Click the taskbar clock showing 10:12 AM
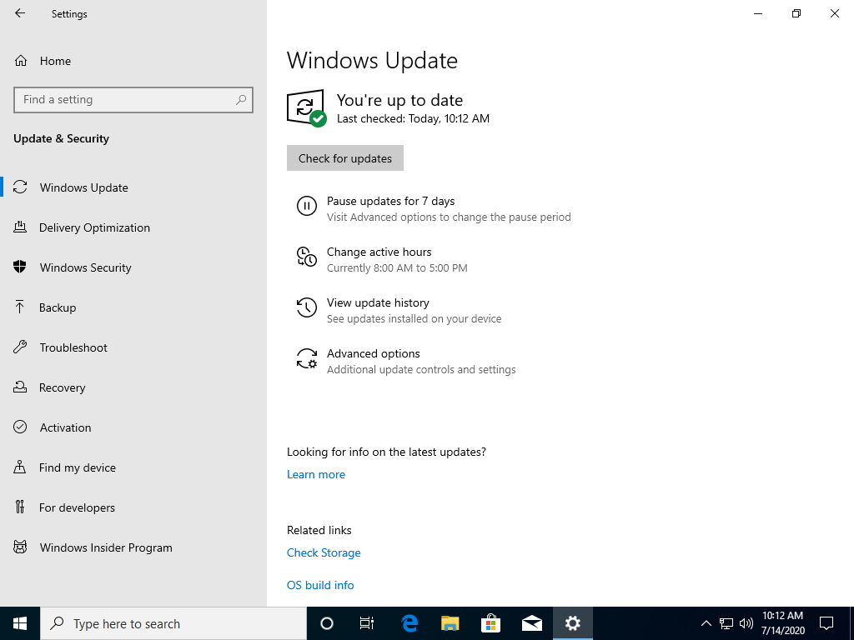This screenshot has height=640, width=854. (782, 623)
